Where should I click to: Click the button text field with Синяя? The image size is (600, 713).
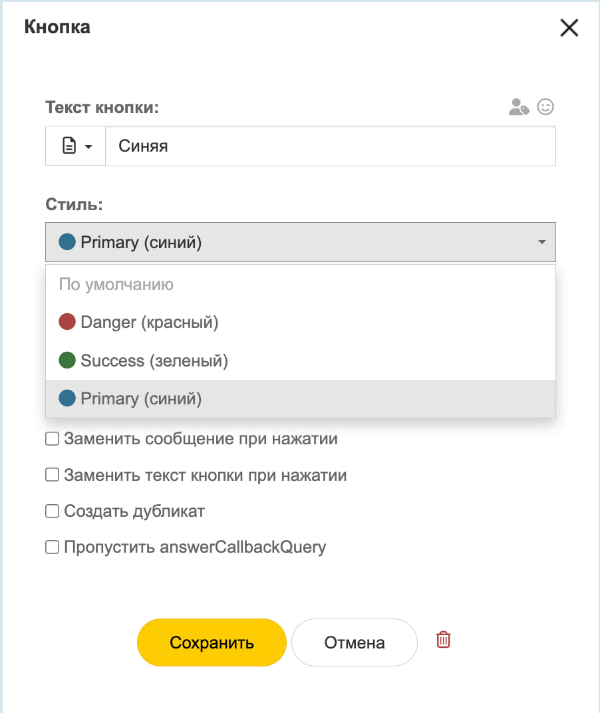[x=330, y=146]
